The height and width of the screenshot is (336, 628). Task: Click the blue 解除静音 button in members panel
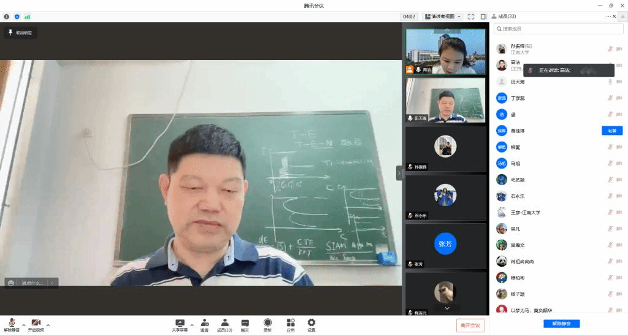pyautogui.click(x=561, y=324)
